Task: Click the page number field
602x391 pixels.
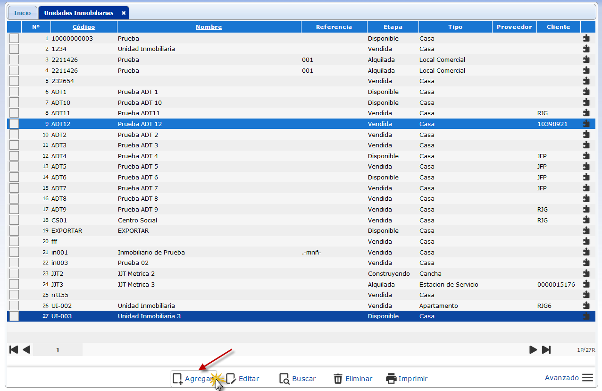Action: [x=58, y=350]
